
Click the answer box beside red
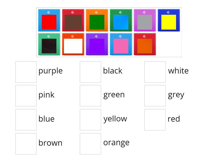click(x=155, y=120)
